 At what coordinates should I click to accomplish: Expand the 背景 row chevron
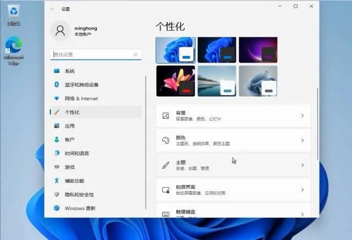302,116
